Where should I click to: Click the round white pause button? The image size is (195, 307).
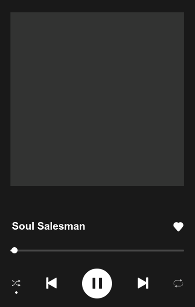tap(97, 283)
